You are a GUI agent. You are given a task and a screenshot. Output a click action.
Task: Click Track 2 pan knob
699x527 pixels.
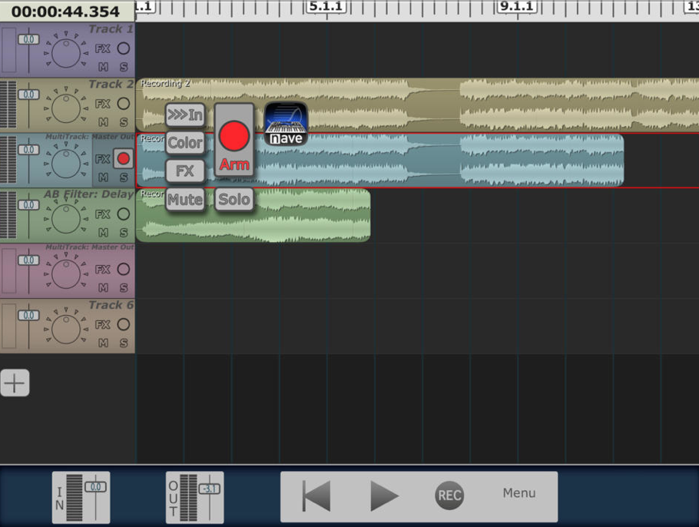coord(66,108)
